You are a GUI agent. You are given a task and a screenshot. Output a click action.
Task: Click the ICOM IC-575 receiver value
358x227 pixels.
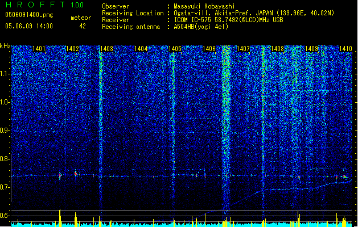click(229, 20)
